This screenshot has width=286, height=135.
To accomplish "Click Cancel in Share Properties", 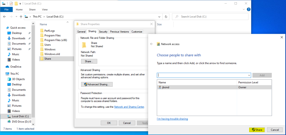I will click(x=127, y=123).
